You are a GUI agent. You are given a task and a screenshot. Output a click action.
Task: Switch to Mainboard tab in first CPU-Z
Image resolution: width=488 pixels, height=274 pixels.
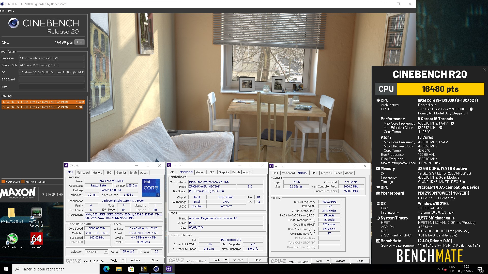(x=83, y=173)
